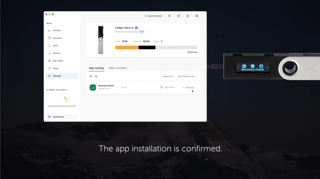Lock the app with the padlock icon
The width and height of the screenshot is (320, 179).
pos(187,16)
